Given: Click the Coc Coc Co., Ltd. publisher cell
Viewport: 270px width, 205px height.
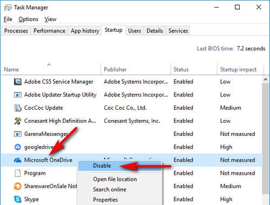Looking at the screenshot, I should tap(125, 108).
